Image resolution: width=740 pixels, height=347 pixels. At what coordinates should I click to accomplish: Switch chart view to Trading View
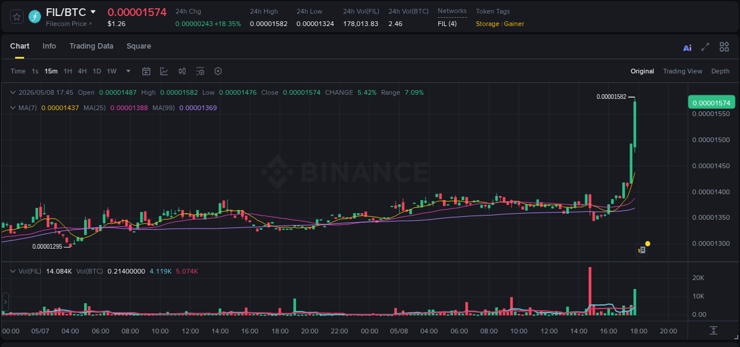coord(683,71)
